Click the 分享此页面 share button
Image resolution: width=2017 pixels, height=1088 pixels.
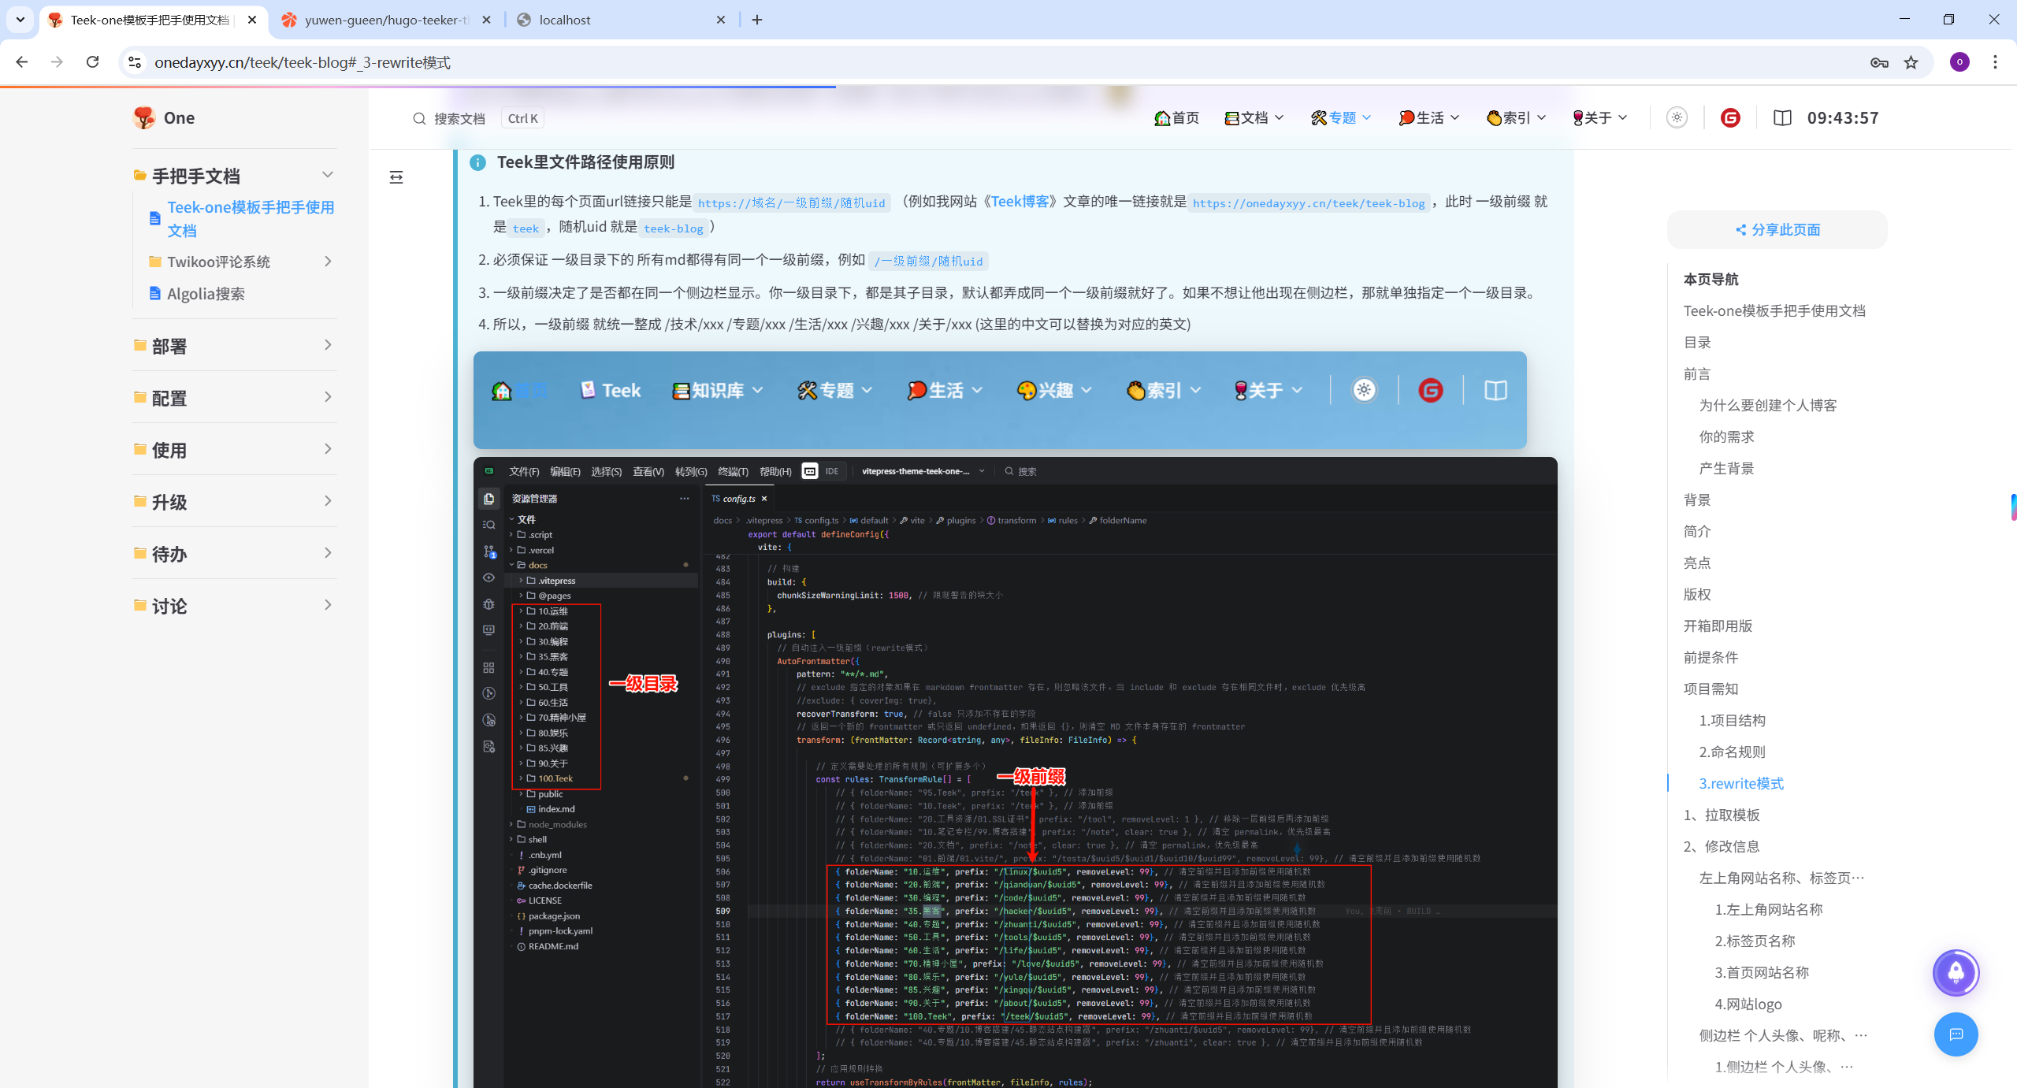coord(1777,230)
